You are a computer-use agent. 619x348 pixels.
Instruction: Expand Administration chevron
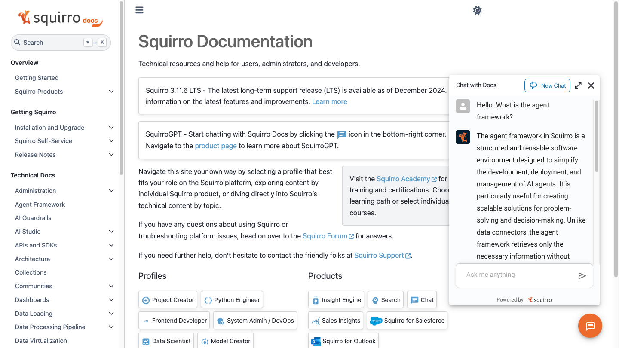pyautogui.click(x=111, y=191)
